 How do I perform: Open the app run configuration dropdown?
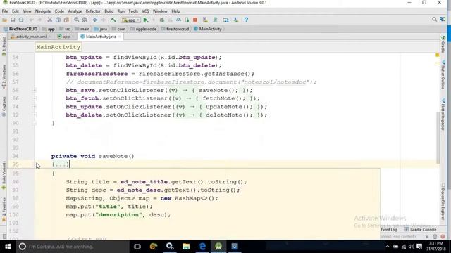130,20
